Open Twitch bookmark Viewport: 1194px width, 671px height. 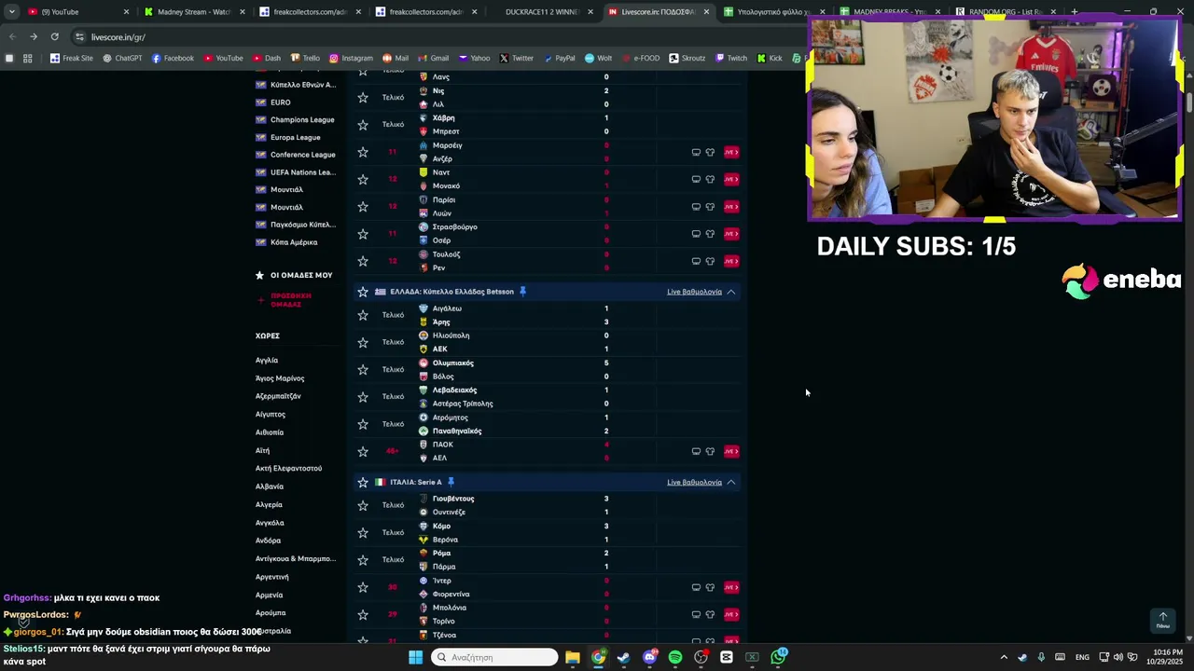tap(731, 58)
